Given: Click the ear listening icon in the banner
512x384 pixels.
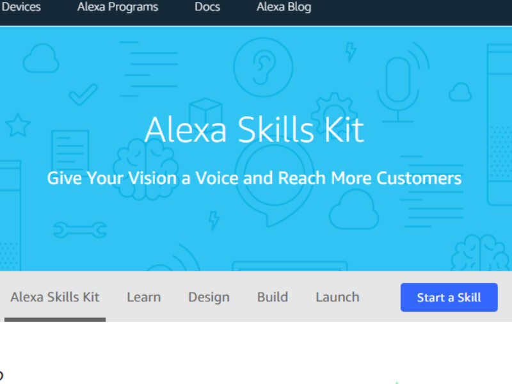Looking at the screenshot, I should tap(262, 68).
